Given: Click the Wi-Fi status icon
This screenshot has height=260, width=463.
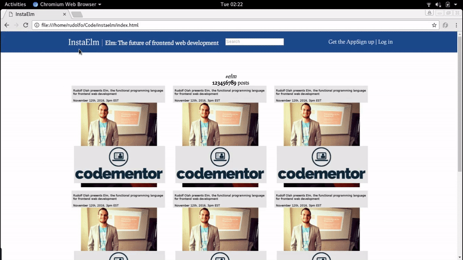Looking at the screenshot, I should point(429,4).
